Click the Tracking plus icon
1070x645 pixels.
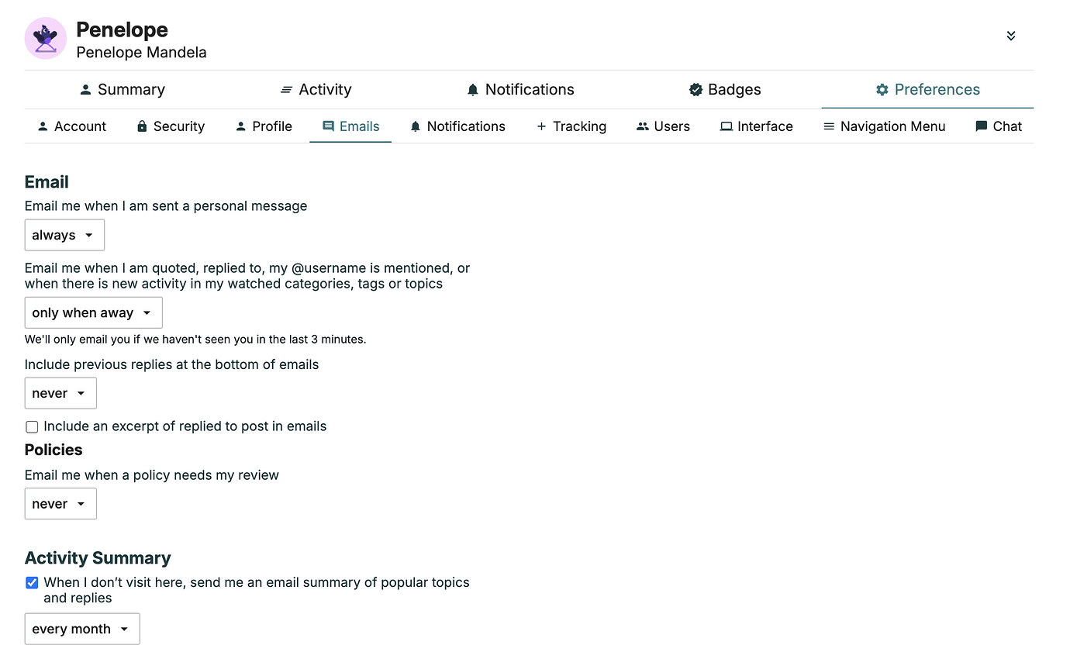[541, 126]
